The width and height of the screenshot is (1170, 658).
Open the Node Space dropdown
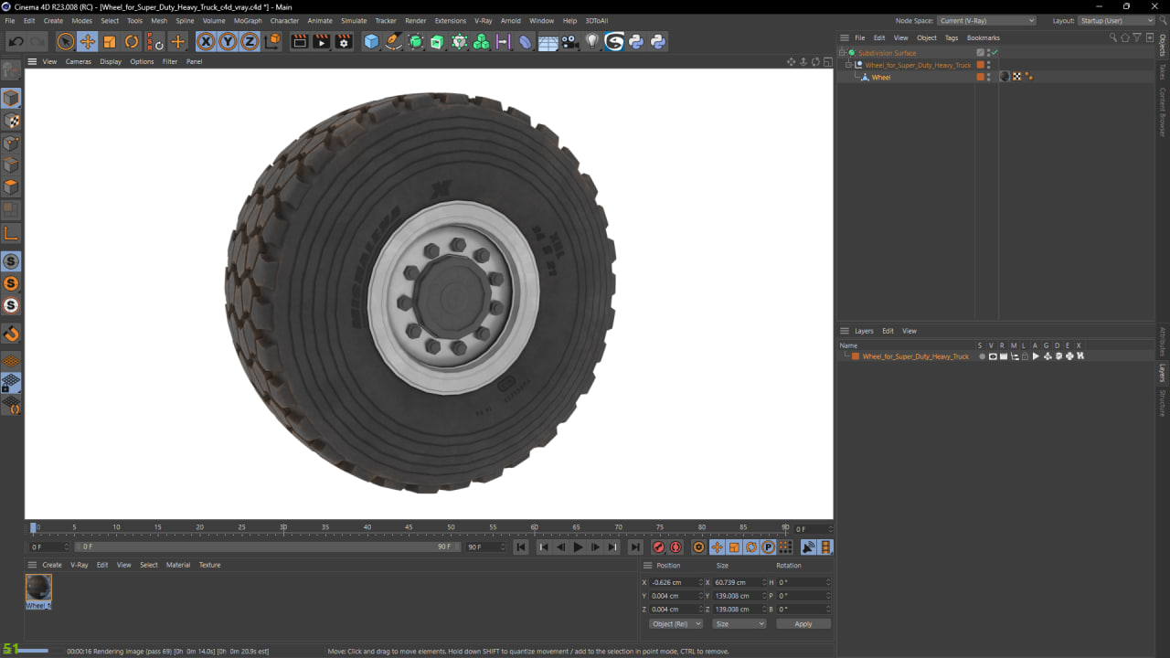pyautogui.click(x=986, y=20)
